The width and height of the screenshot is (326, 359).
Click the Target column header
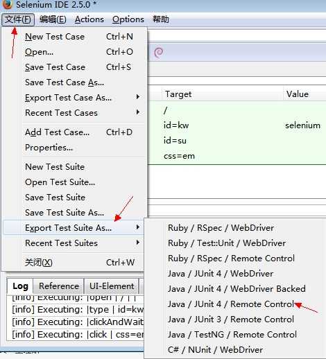(222, 94)
